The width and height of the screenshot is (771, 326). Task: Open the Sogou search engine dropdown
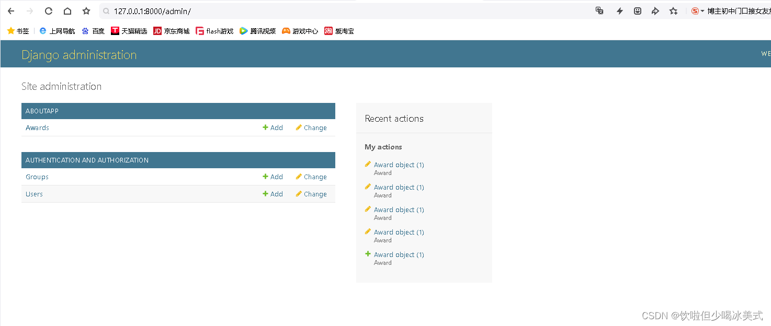click(x=702, y=11)
